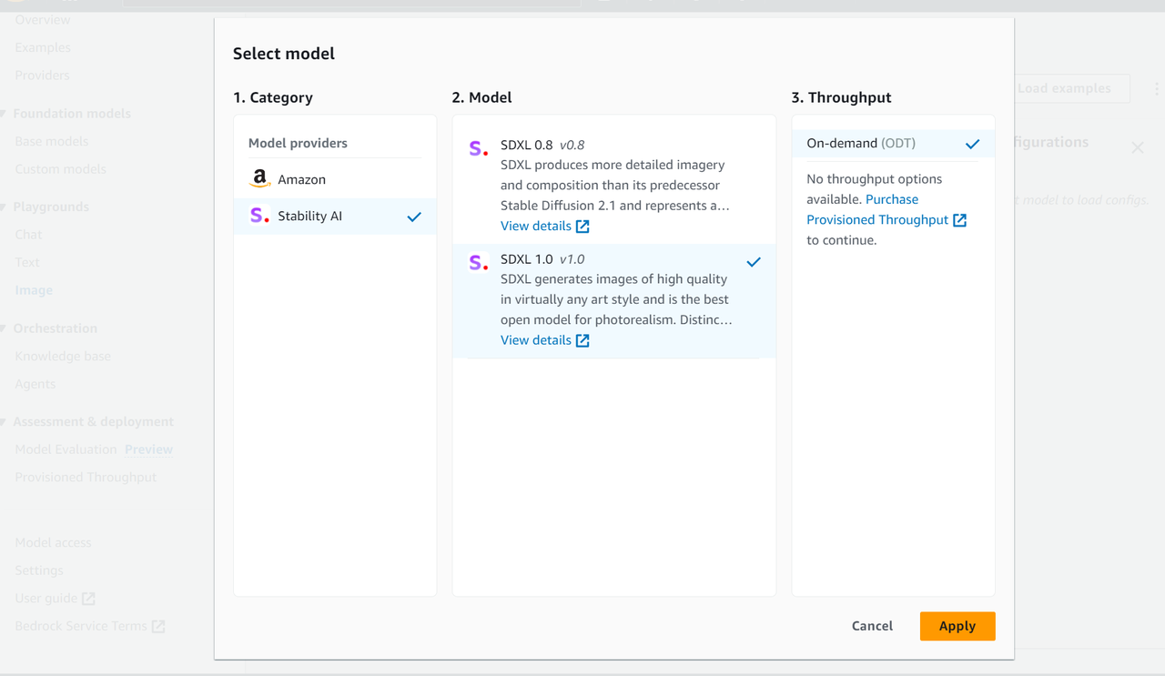
Task: Open Providers in the sidebar
Action: pos(42,76)
